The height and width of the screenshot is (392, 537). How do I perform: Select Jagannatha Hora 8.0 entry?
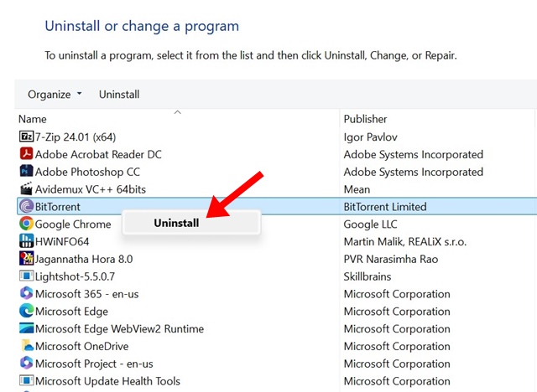[x=84, y=259]
